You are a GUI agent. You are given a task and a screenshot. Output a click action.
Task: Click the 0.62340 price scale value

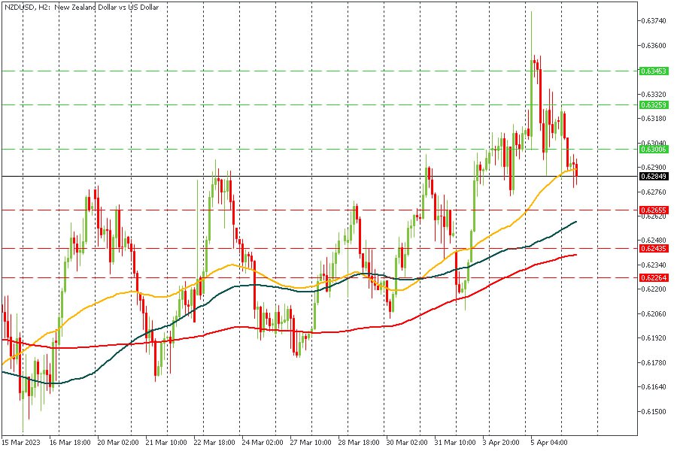(x=653, y=265)
